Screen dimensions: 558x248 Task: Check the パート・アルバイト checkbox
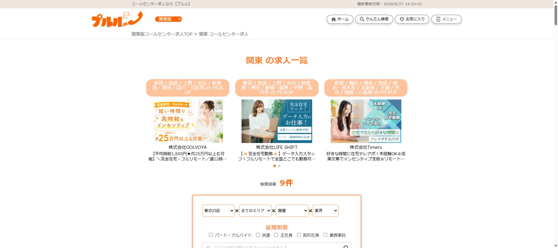tap(211, 235)
